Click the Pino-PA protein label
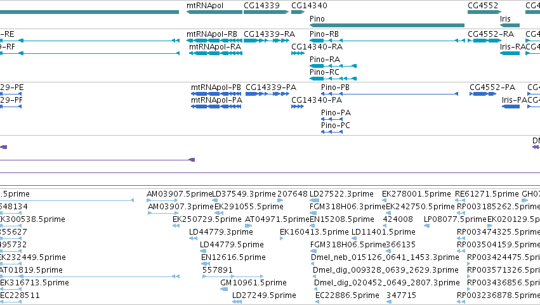540x305 pixels. (x=336, y=113)
